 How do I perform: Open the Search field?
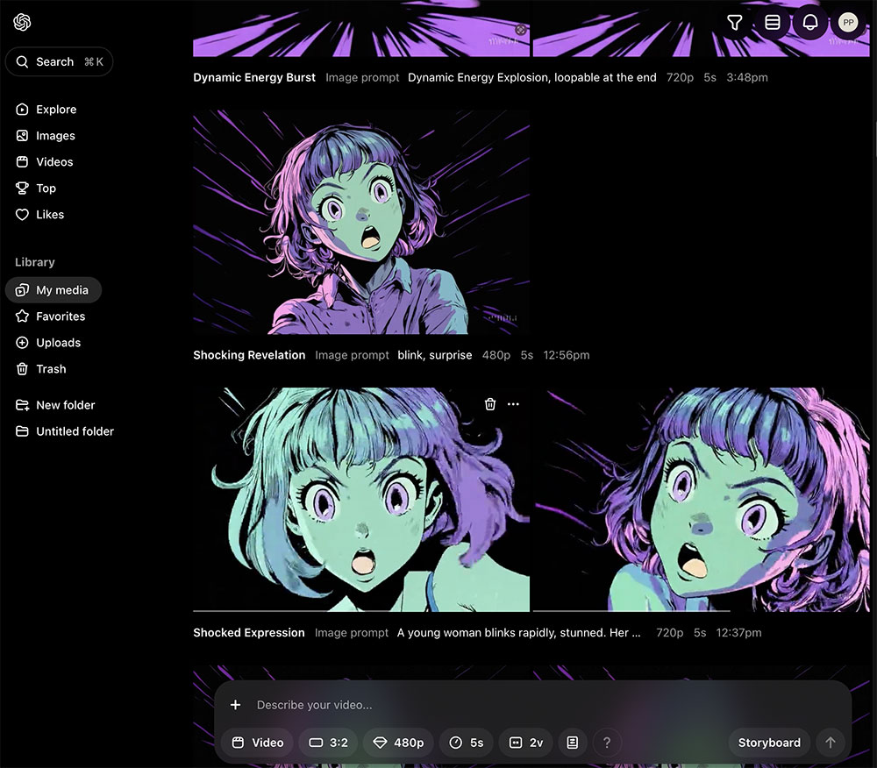60,61
